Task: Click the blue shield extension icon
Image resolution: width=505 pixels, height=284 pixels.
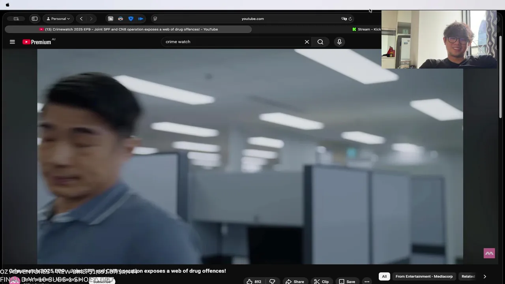Action: point(131,19)
